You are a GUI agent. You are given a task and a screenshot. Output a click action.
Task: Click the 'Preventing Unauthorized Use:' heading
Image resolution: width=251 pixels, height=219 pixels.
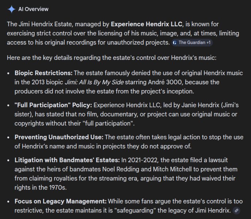tap(59, 137)
